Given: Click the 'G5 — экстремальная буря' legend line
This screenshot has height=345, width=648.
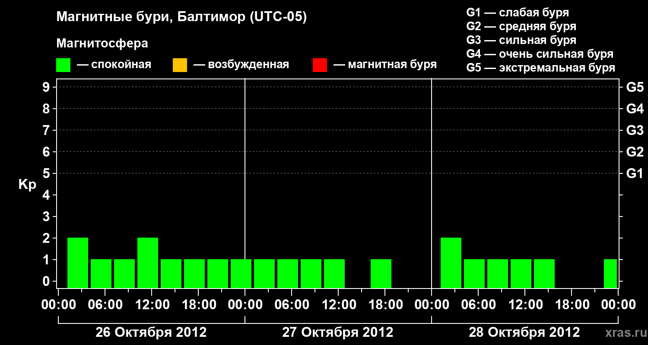Looking at the screenshot, I should [540, 68].
